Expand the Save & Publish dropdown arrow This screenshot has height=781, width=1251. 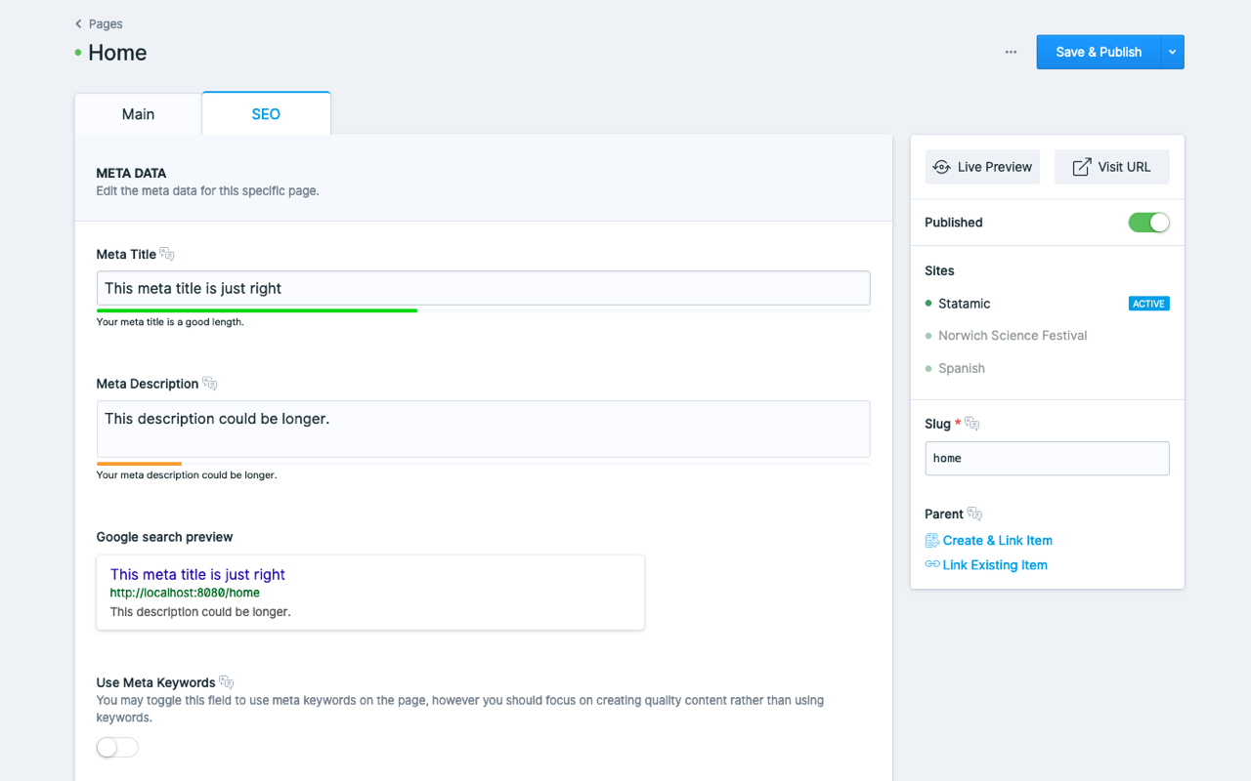(1173, 53)
